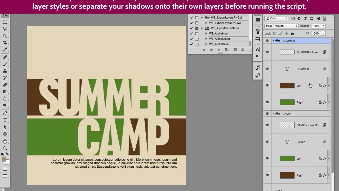
Task: Open the Styles fx panel icon
Action: click(258, 20)
